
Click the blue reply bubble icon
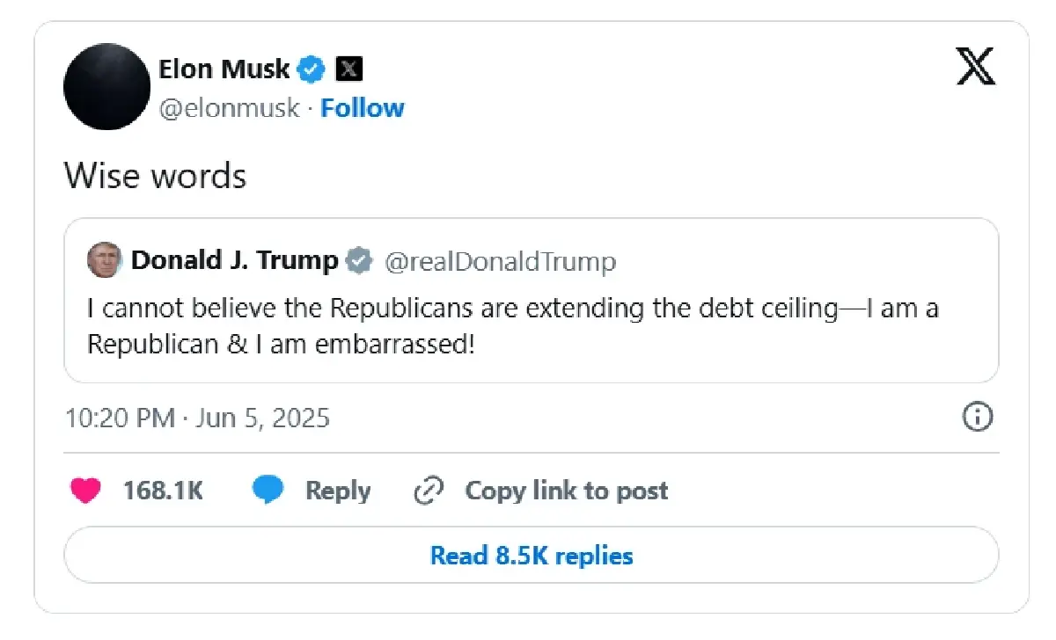pyautogui.click(x=268, y=491)
